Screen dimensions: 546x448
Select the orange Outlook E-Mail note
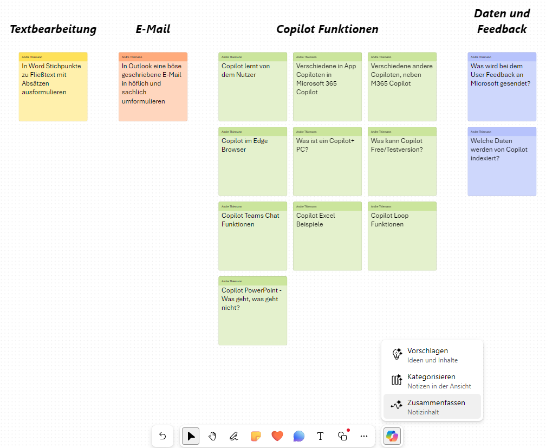pos(153,89)
